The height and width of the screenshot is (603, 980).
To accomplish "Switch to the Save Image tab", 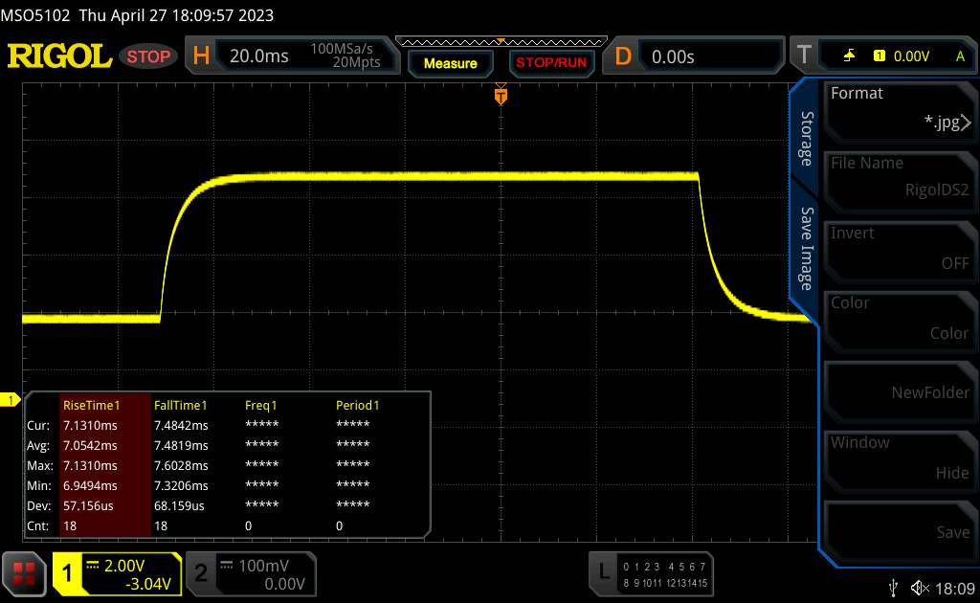I will (806, 249).
